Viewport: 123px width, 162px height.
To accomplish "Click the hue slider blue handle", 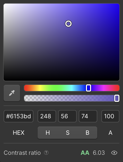I will [89, 88].
